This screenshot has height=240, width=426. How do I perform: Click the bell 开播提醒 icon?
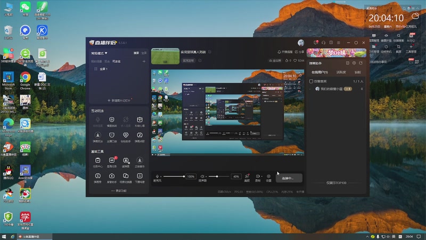pos(279,52)
